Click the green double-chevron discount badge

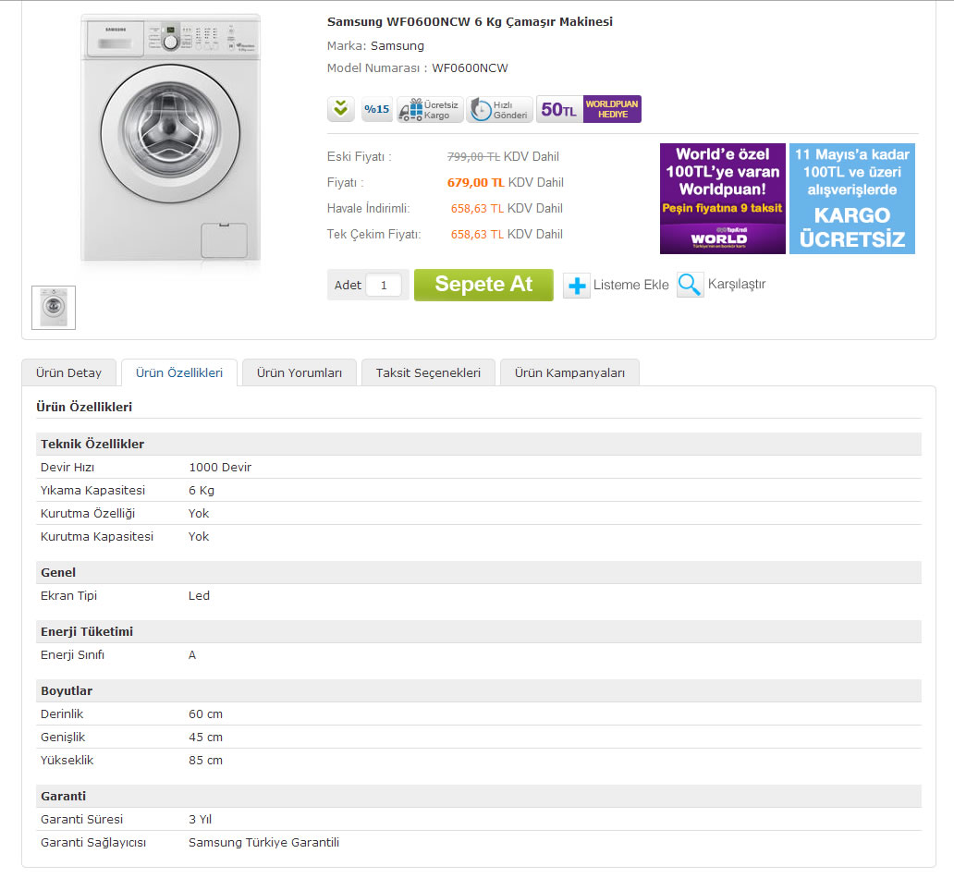[341, 110]
